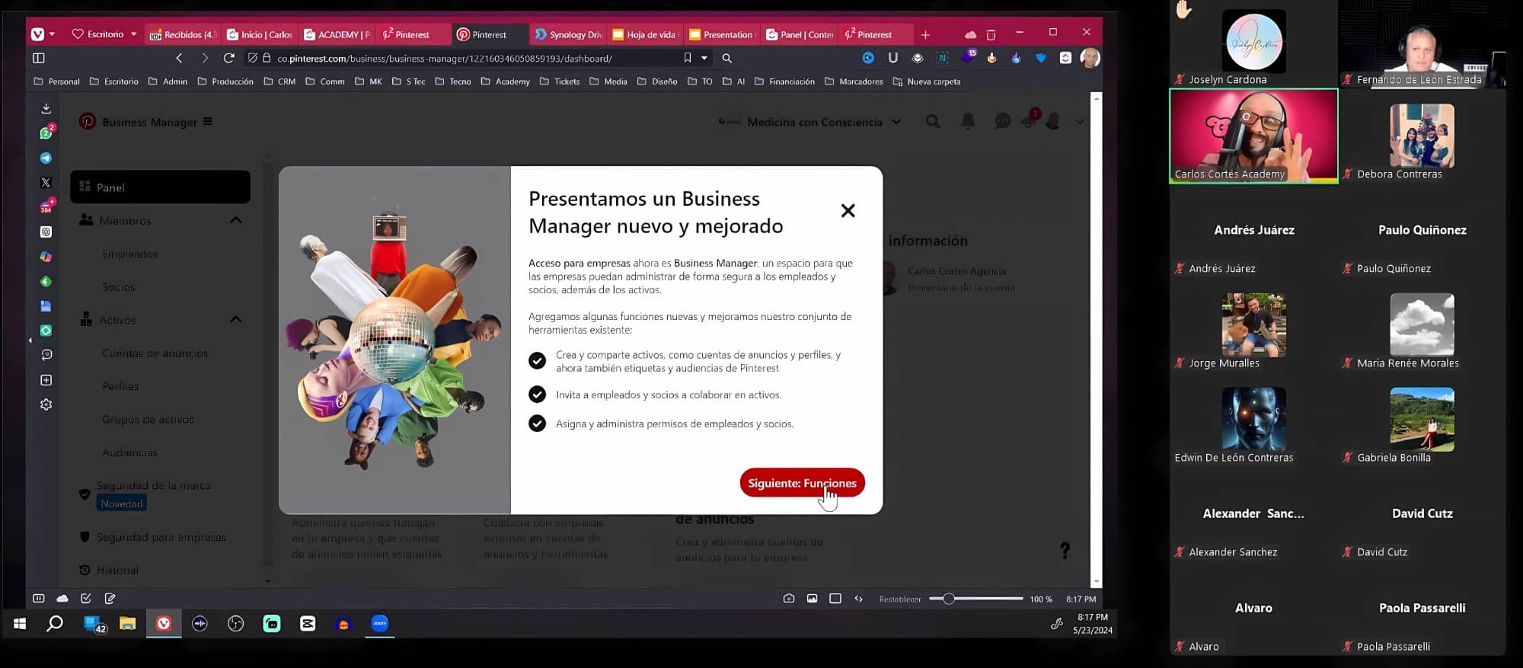Go forward to the next page
The height and width of the screenshot is (668, 1523).
pos(204,58)
